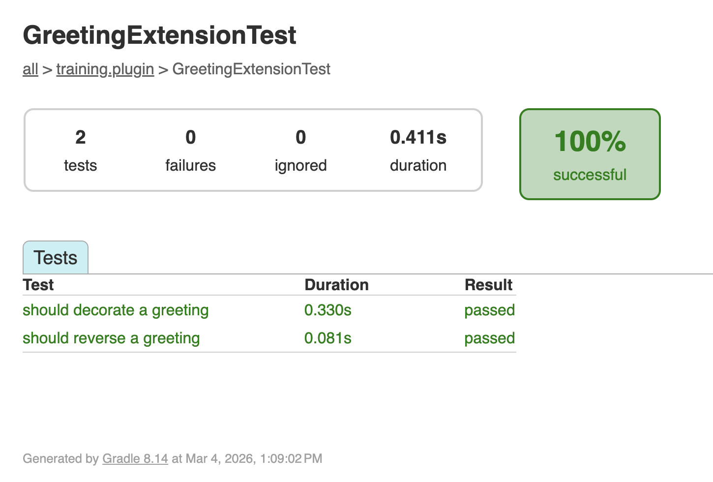713x482 pixels.
Task: Open the 'should reverse a greeting' test details
Action: pos(111,338)
